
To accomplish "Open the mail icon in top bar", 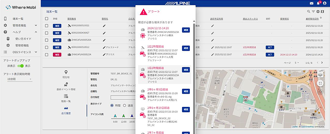I will 312,3.
